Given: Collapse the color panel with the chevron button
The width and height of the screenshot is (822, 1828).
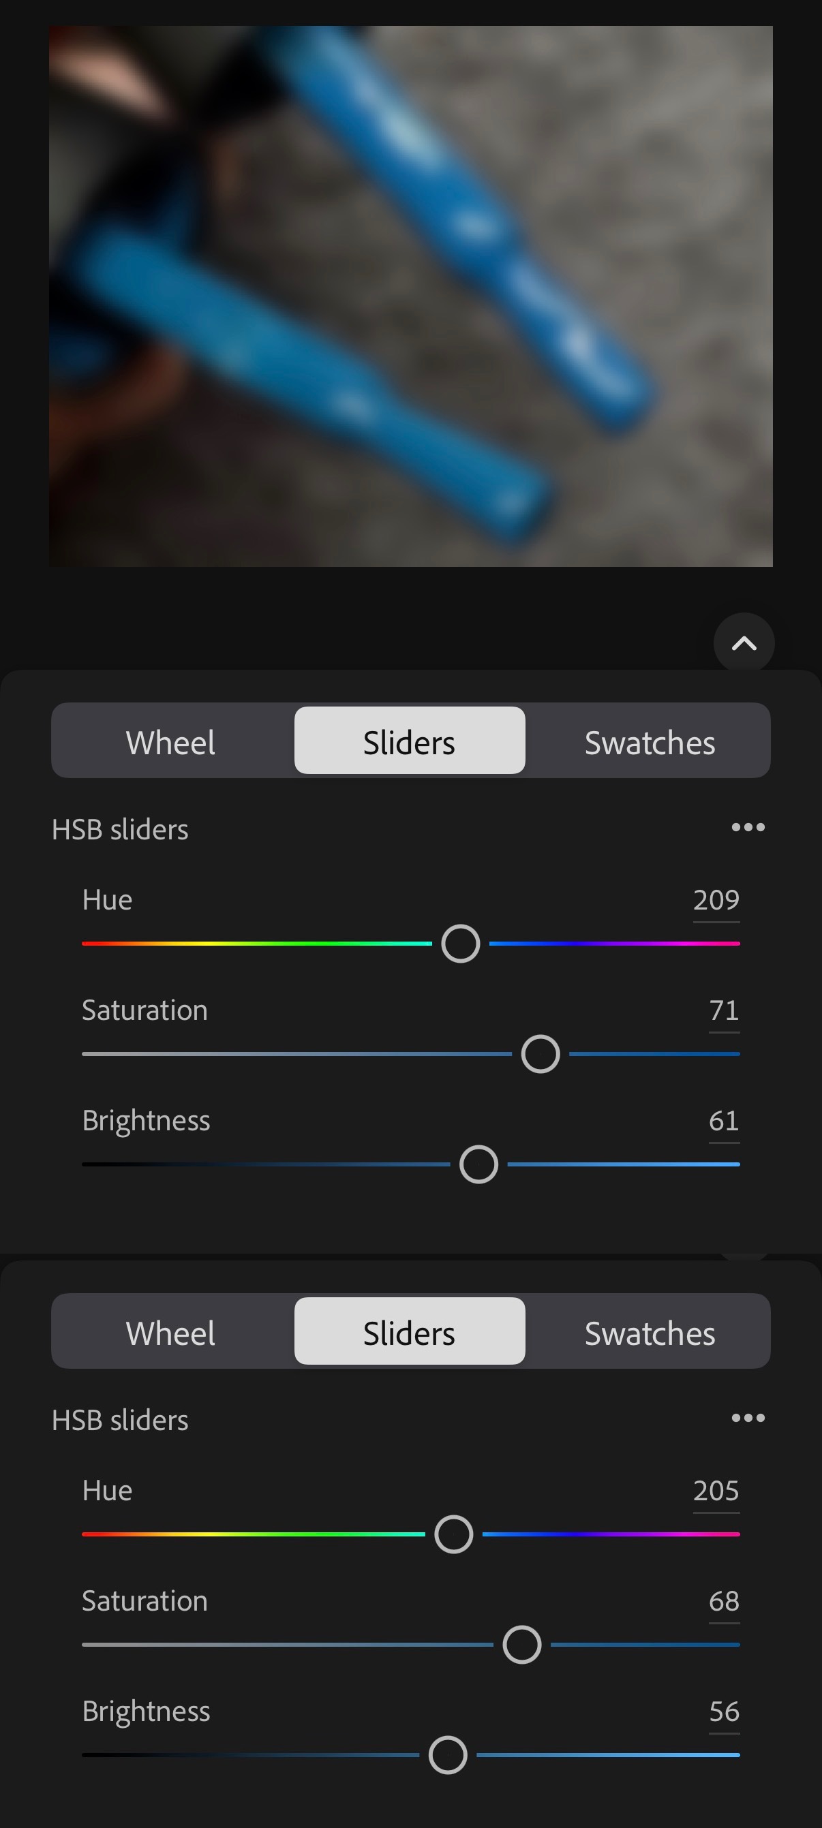Looking at the screenshot, I should tap(743, 643).
